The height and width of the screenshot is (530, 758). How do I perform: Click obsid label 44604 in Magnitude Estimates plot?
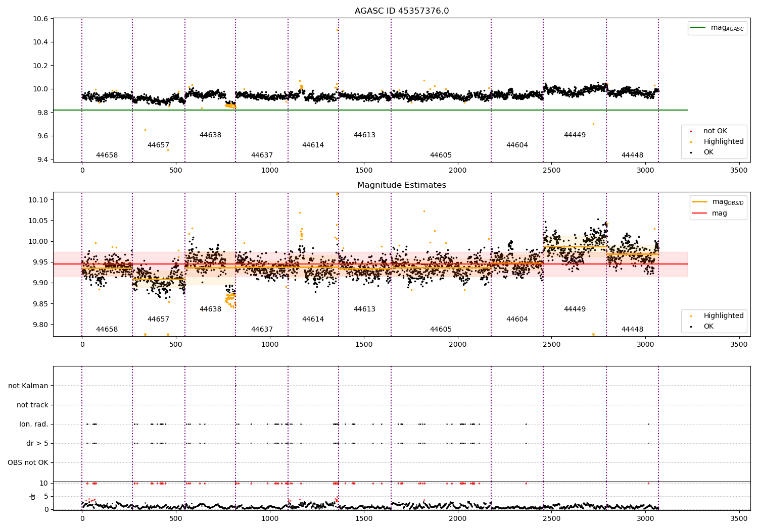(x=517, y=320)
